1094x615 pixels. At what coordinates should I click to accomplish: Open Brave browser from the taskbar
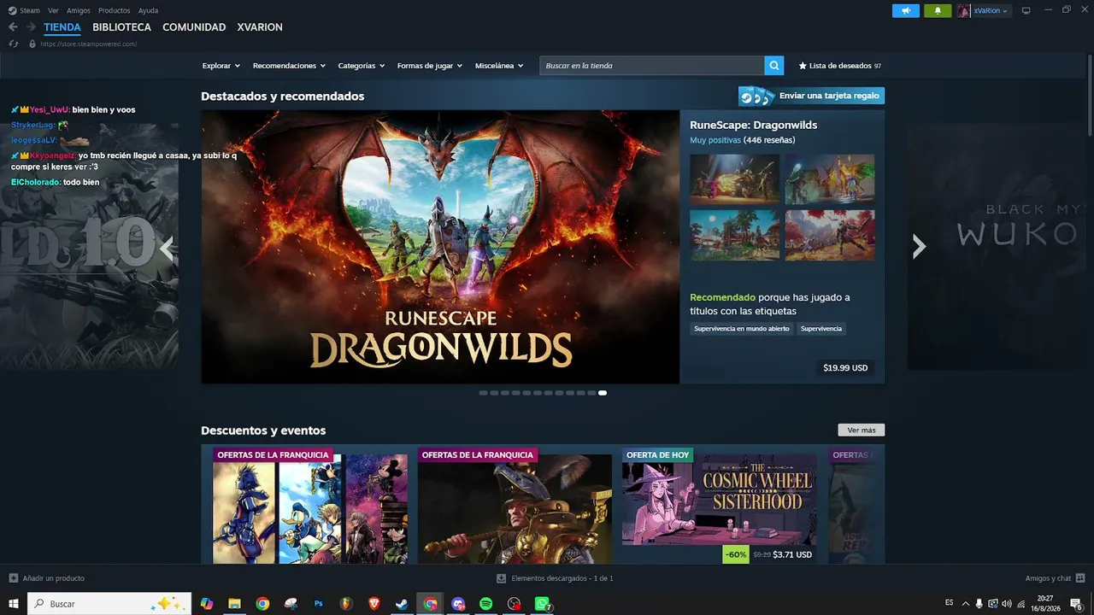tap(373, 604)
